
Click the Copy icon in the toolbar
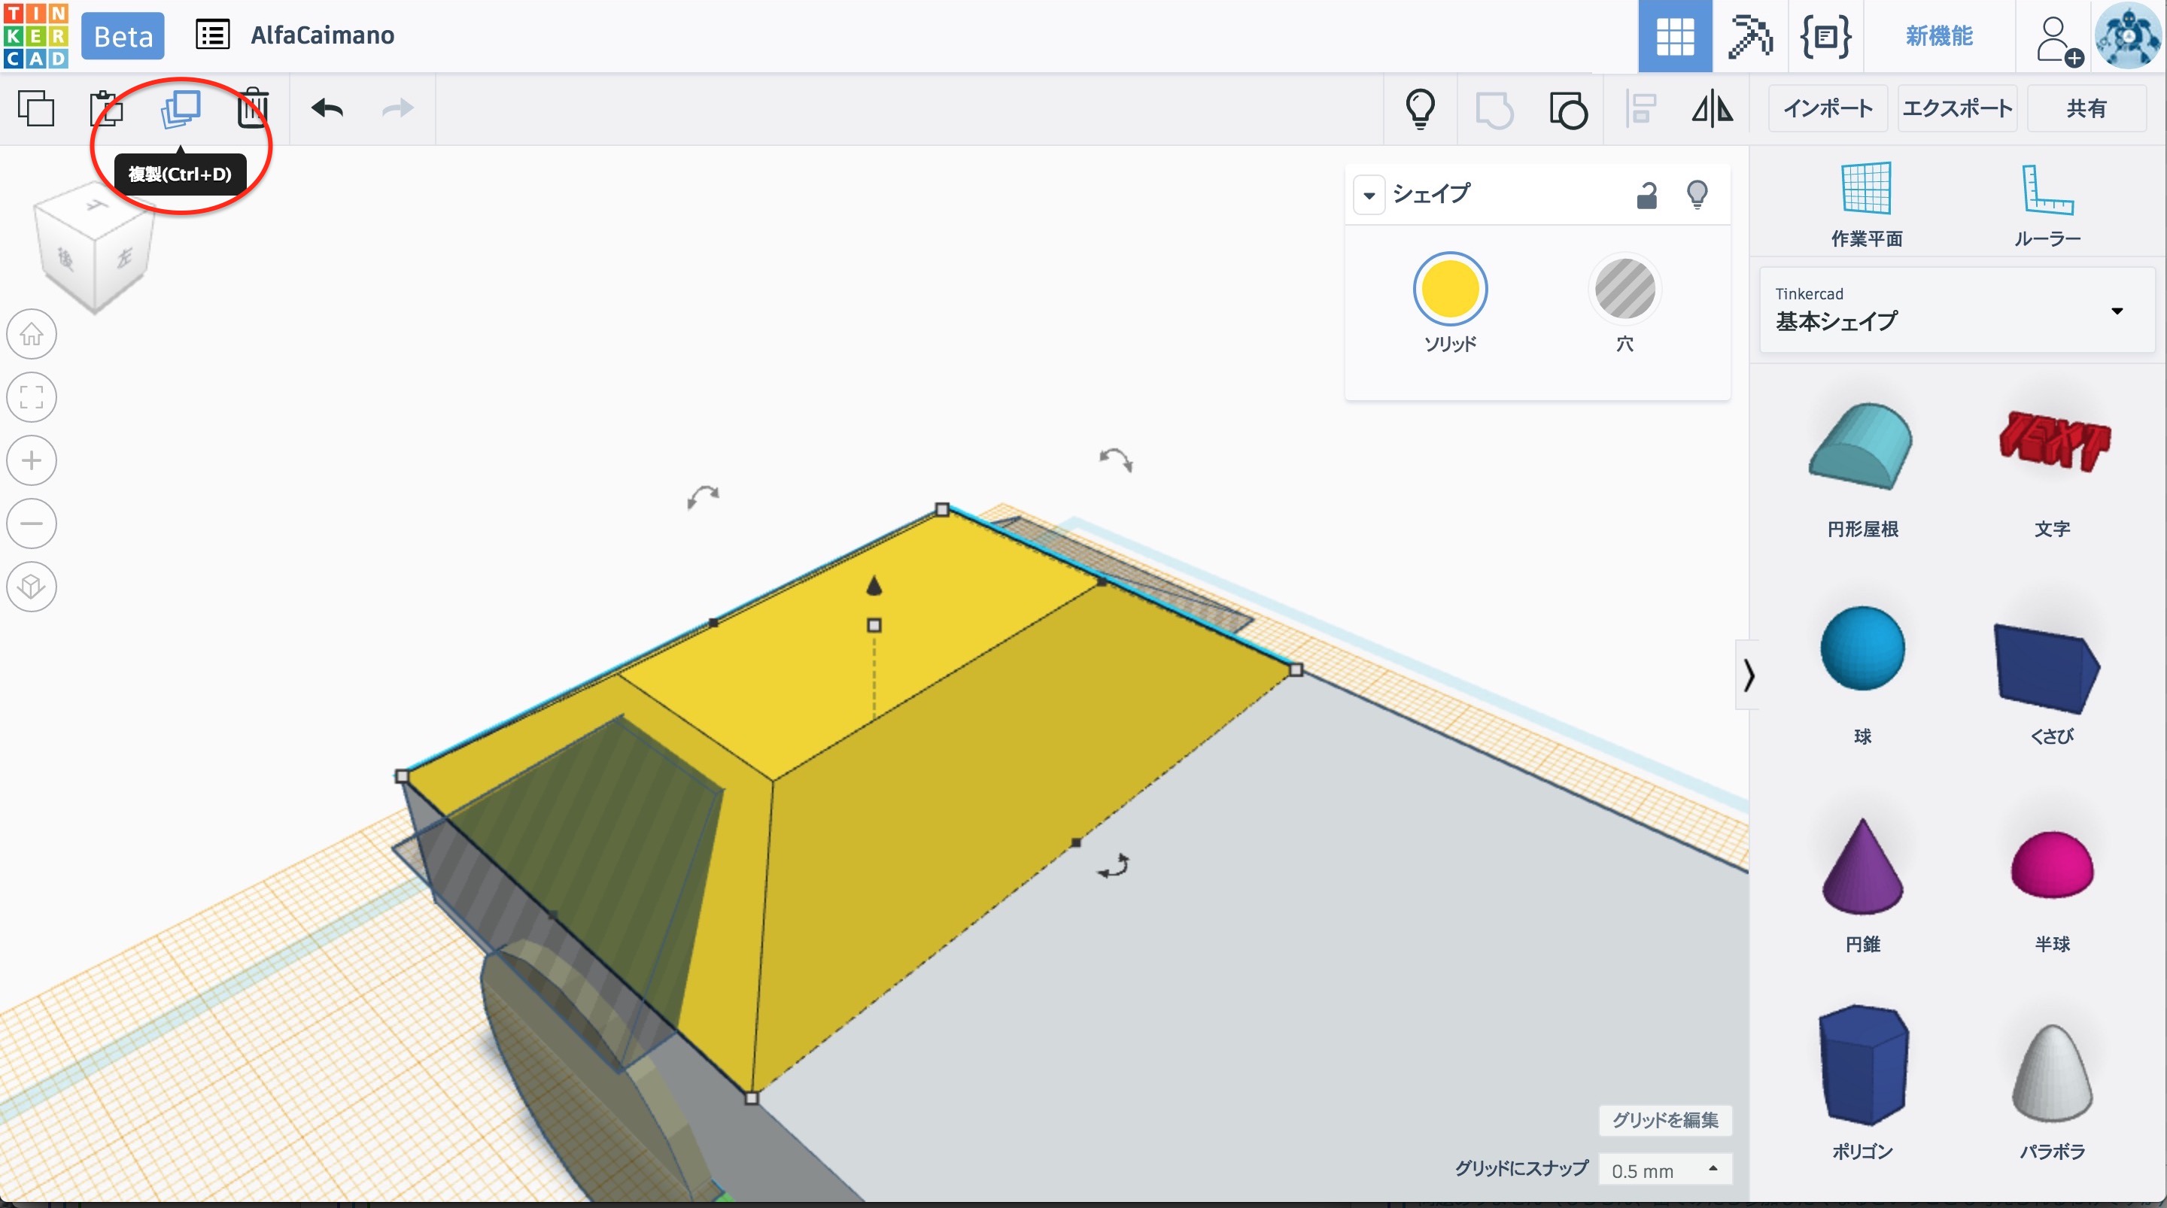click(36, 108)
